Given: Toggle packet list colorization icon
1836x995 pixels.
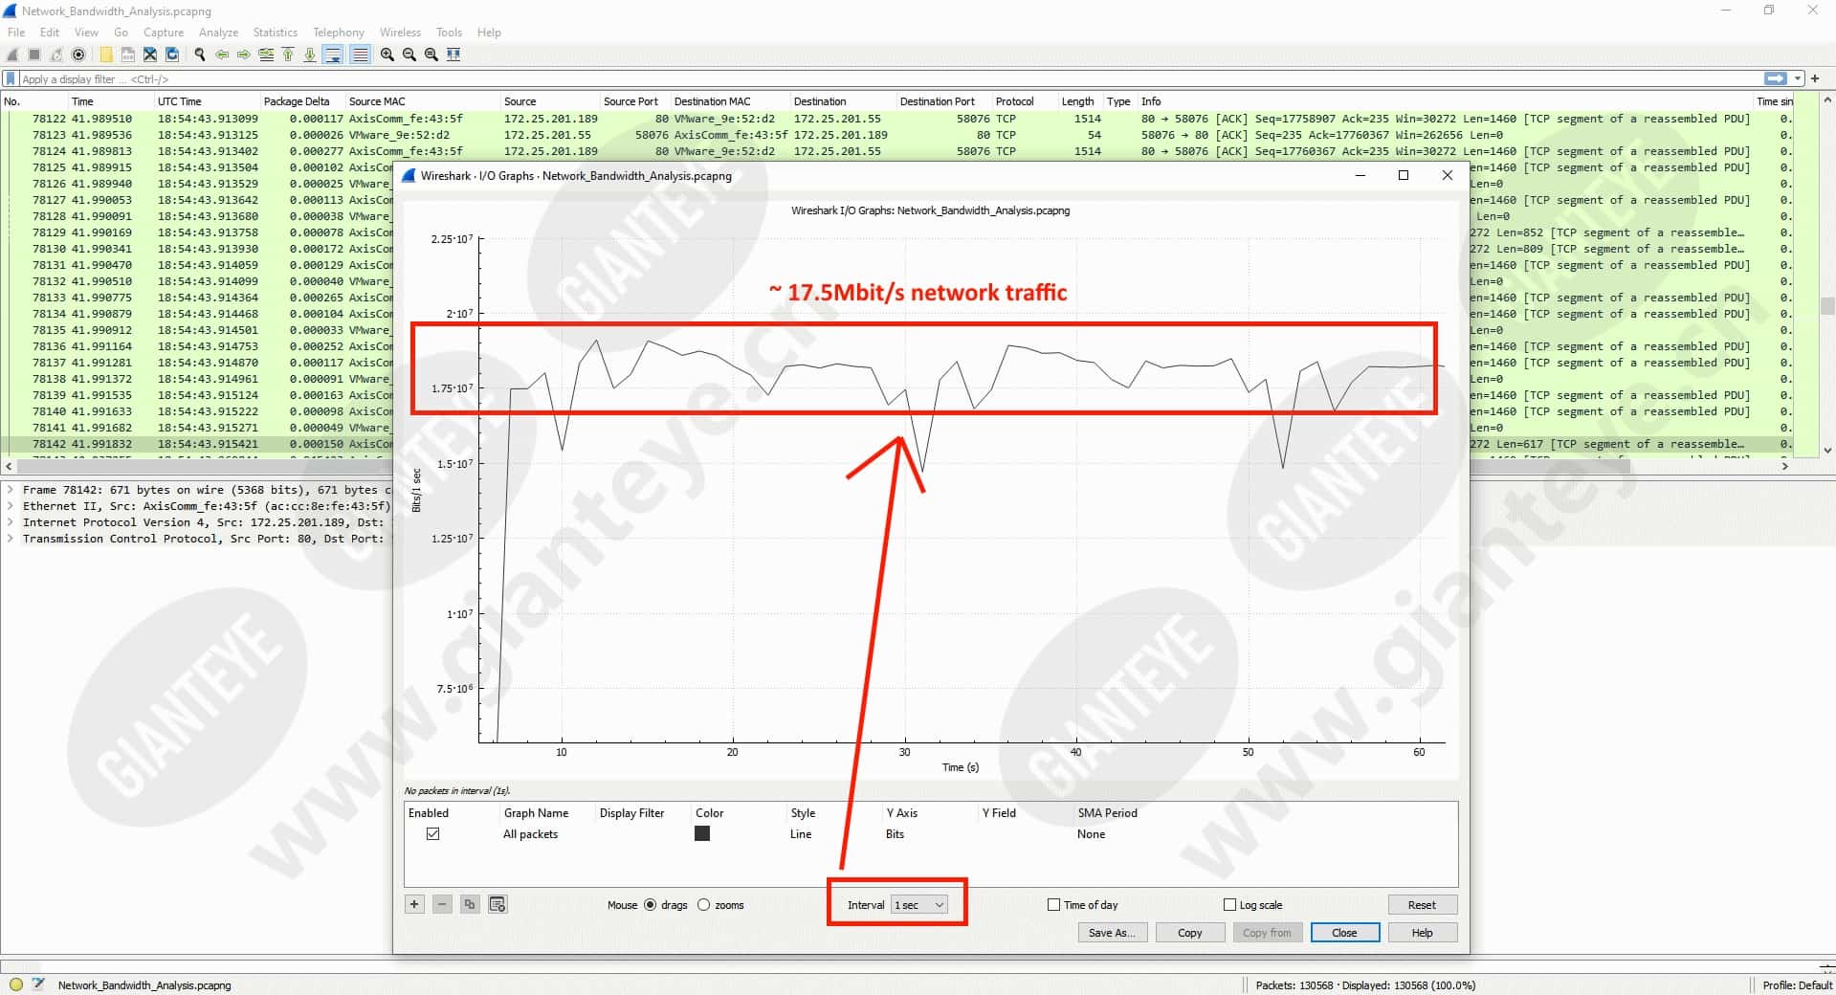Looking at the screenshot, I should coord(360,55).
